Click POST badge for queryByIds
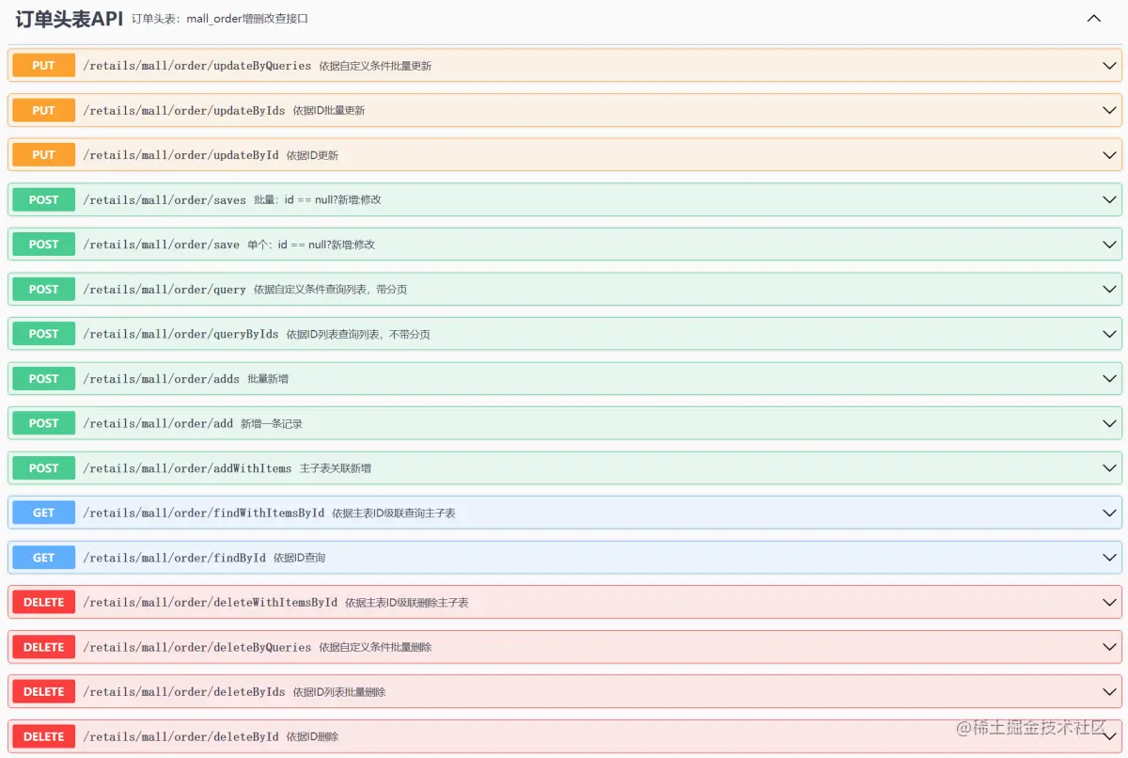 point(43,334)
